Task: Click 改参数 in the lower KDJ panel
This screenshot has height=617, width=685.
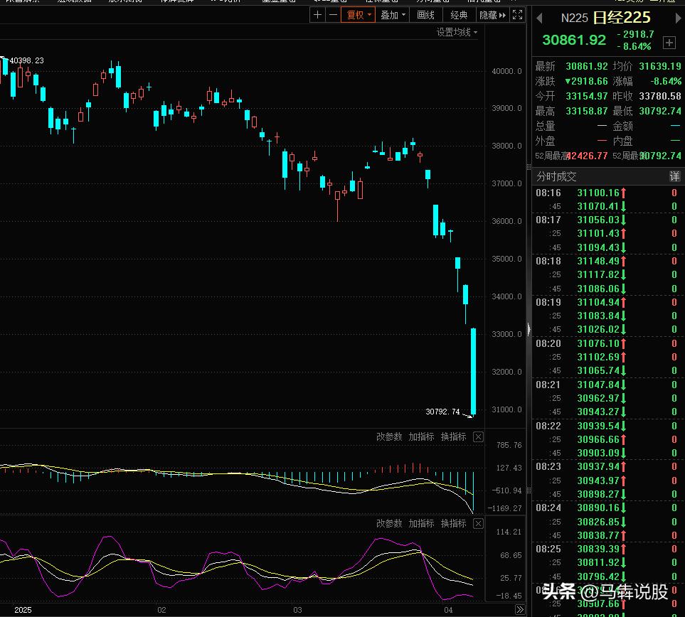Action: (389, 523)
